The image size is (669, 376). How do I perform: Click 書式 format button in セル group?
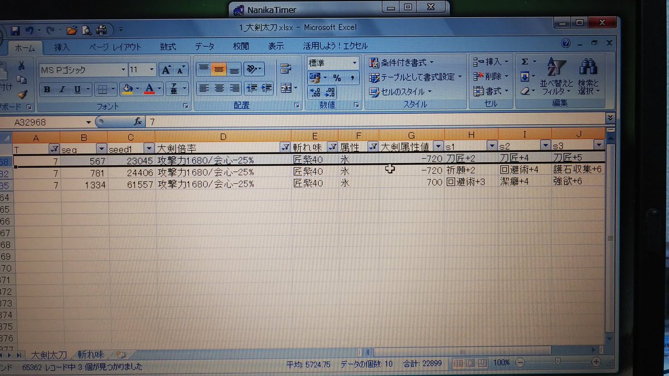(x=491, y=91)
